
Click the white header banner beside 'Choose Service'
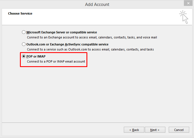coord(99,17)
